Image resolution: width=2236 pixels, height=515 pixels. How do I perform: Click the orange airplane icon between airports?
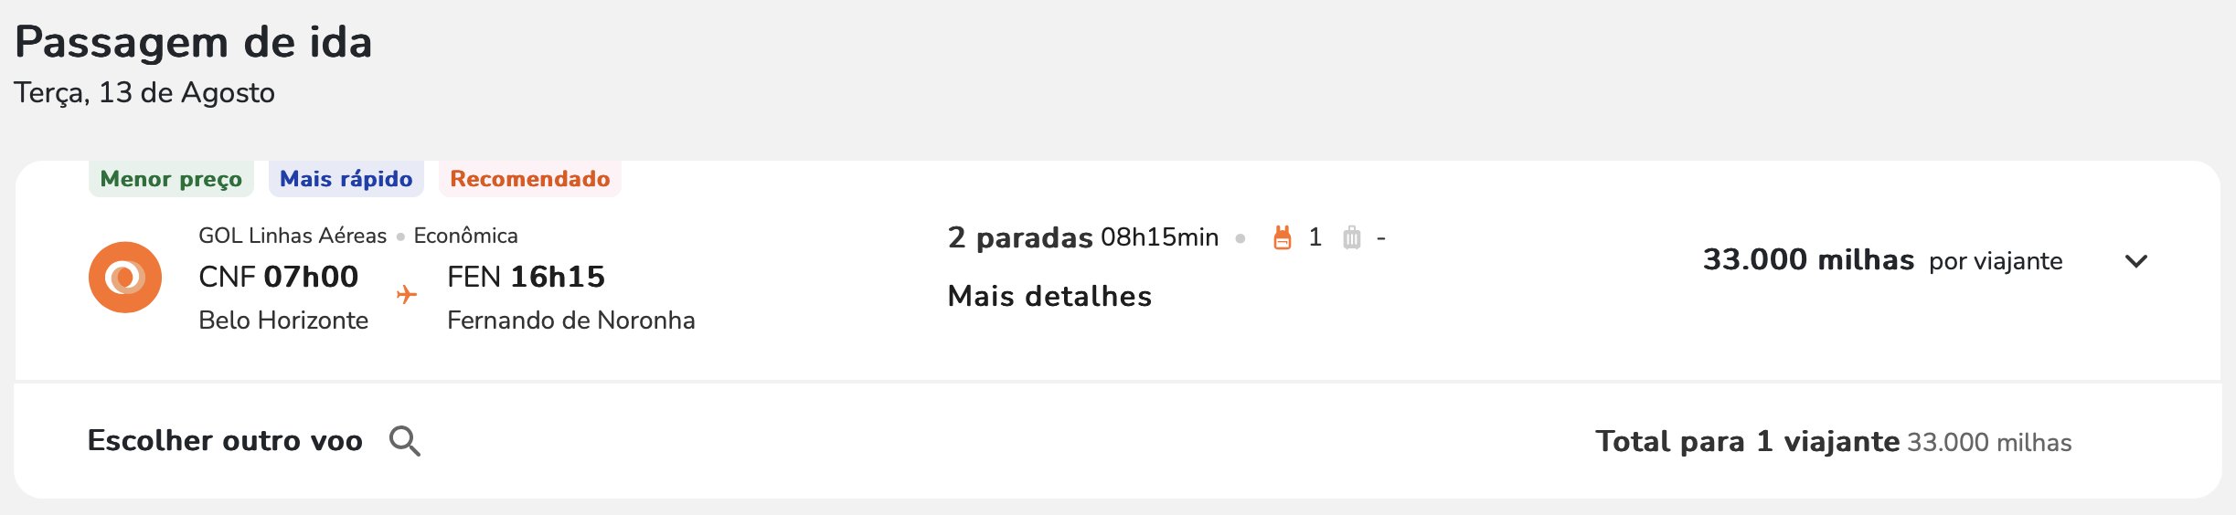407,294
